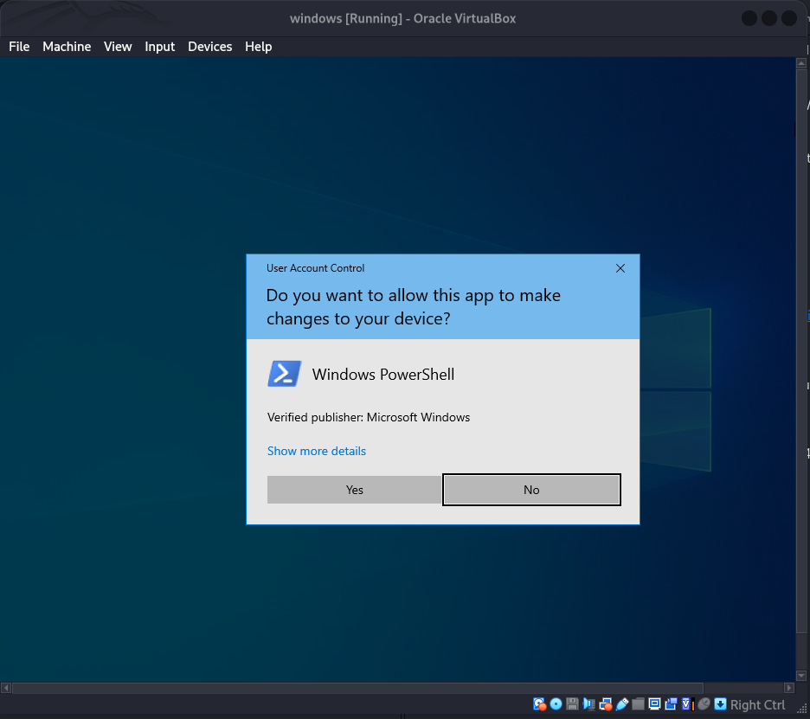The width and height of the screenshot is (810, 719).
Task: Click the keyboard capture arrow icon
Action: pyautogui.click(x=720, y=704)
